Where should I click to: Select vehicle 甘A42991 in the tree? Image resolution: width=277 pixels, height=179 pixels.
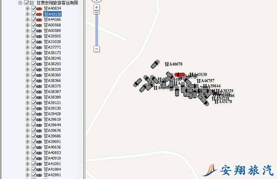52,175
